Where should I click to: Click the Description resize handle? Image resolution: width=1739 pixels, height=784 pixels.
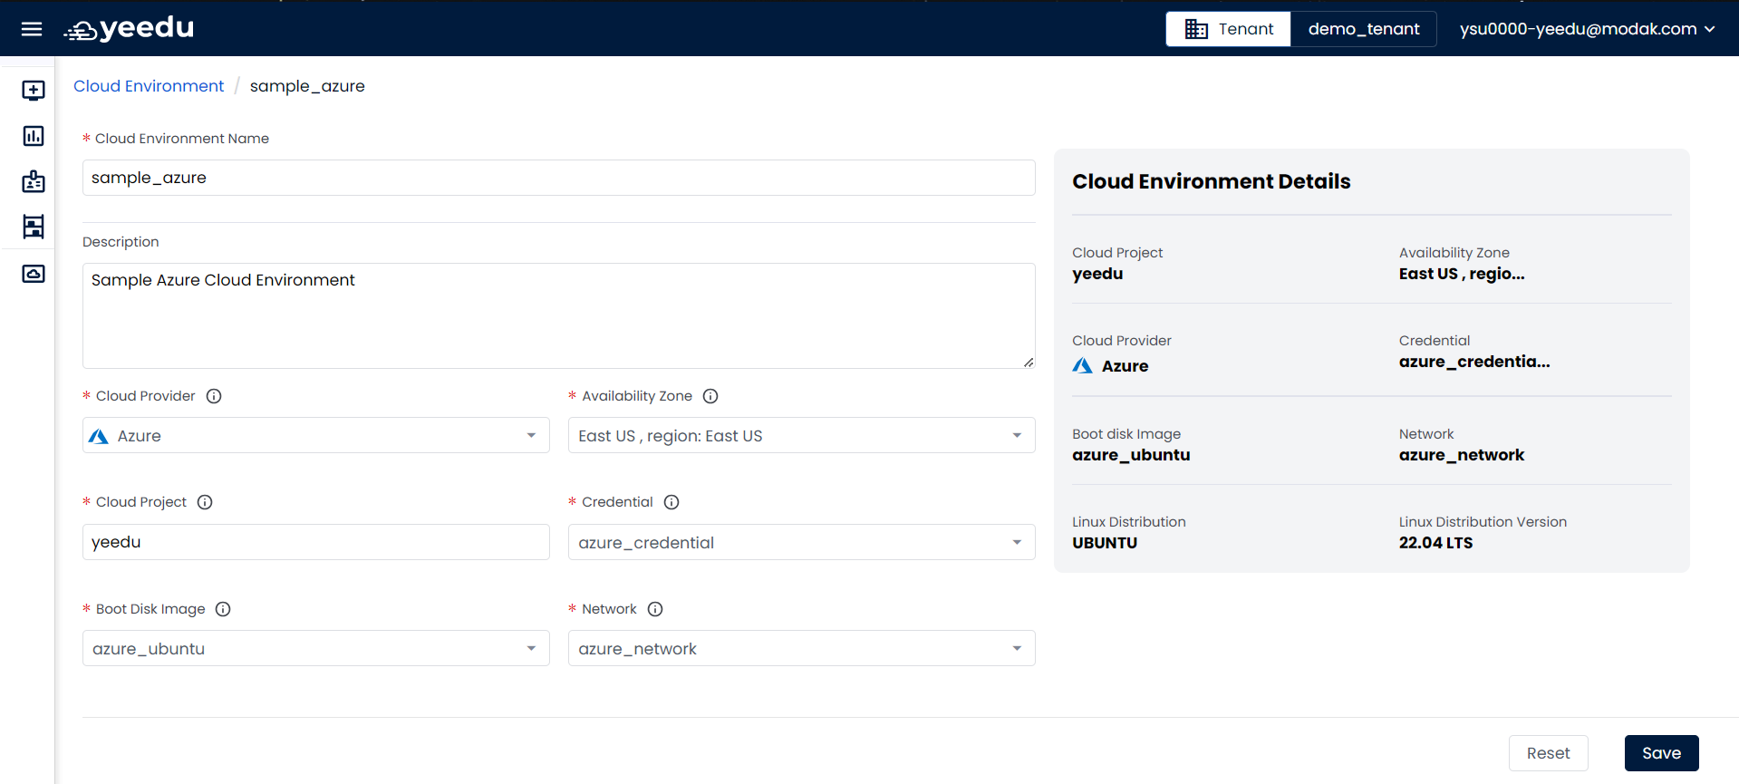pos(1029,362)
